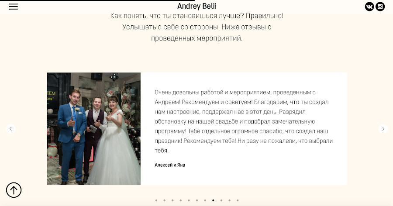Switch to the seventh slide indicator dot
The width and height of the screenshot is (393, 206).
click(x=205, y=200)
